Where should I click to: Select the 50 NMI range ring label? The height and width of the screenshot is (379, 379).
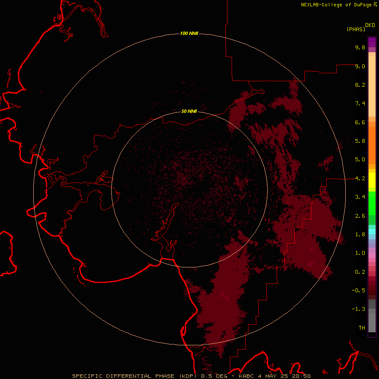click(x=189, y=111)
